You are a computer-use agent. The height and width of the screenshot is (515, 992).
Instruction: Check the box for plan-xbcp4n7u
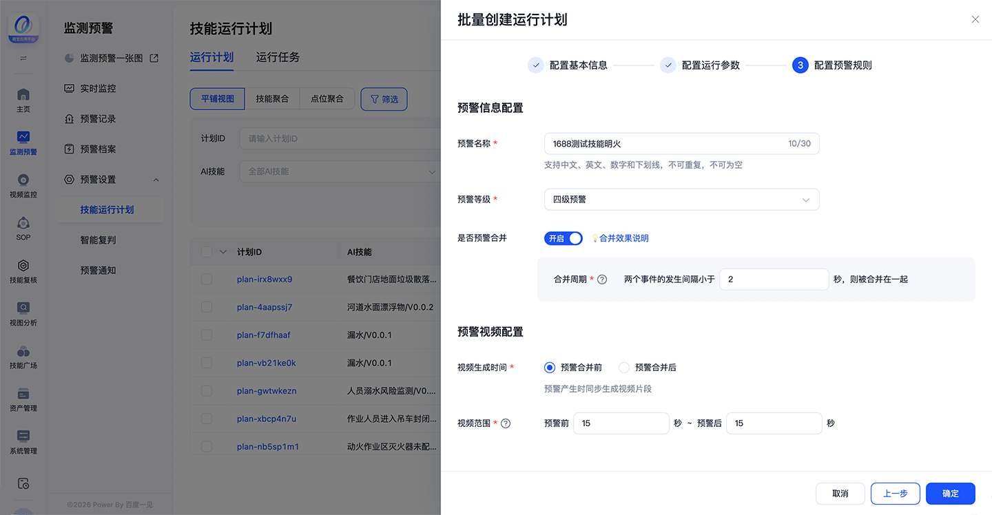point(207,419)
